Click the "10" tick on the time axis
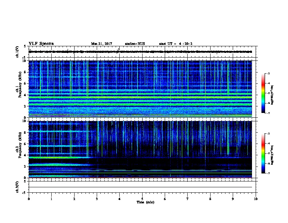 pos(256,199)
